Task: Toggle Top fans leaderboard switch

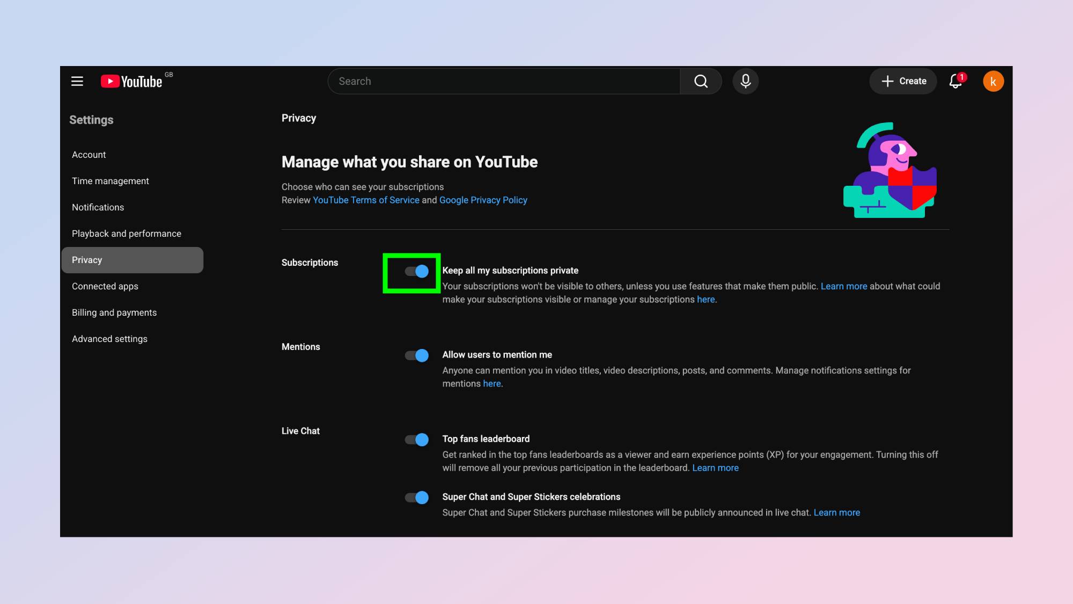Action: click(x=417, y=440)
